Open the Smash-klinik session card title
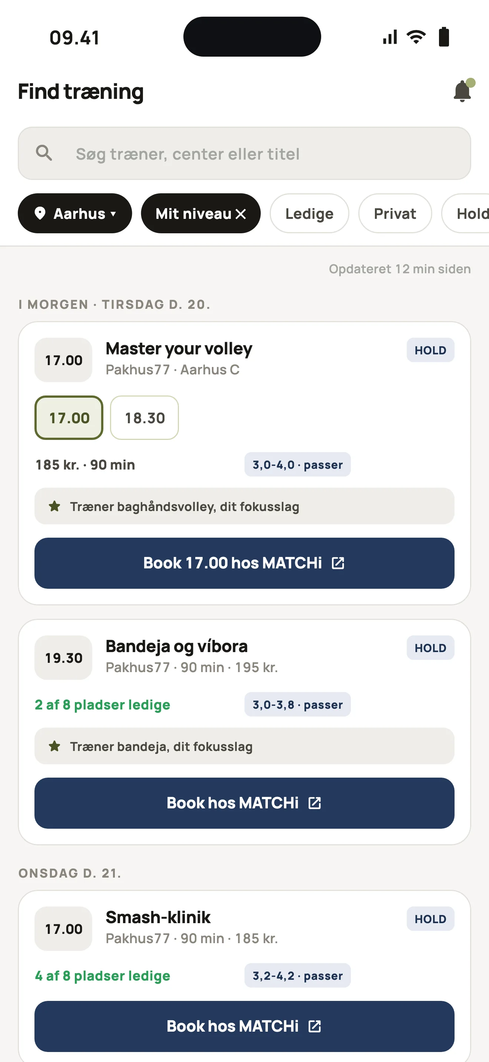Screen dimensions: 489x1062 pyautogui.click(x=158, y=917)
